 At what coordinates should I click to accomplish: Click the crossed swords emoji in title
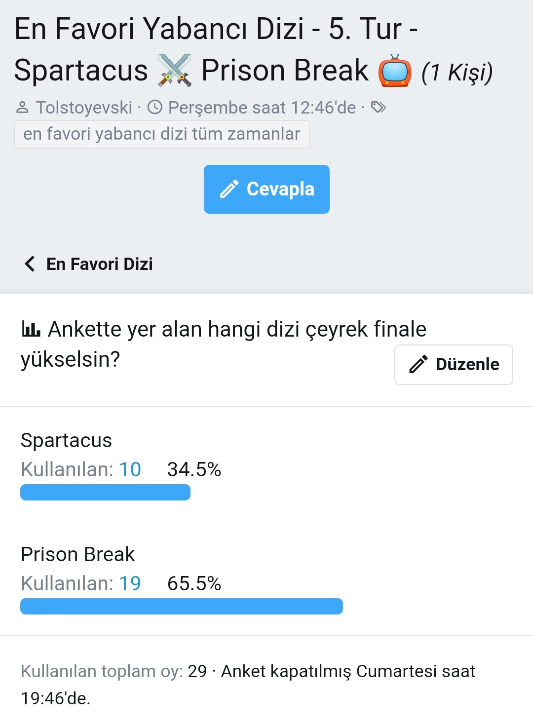pyautogui.click(x=175, y=70)
